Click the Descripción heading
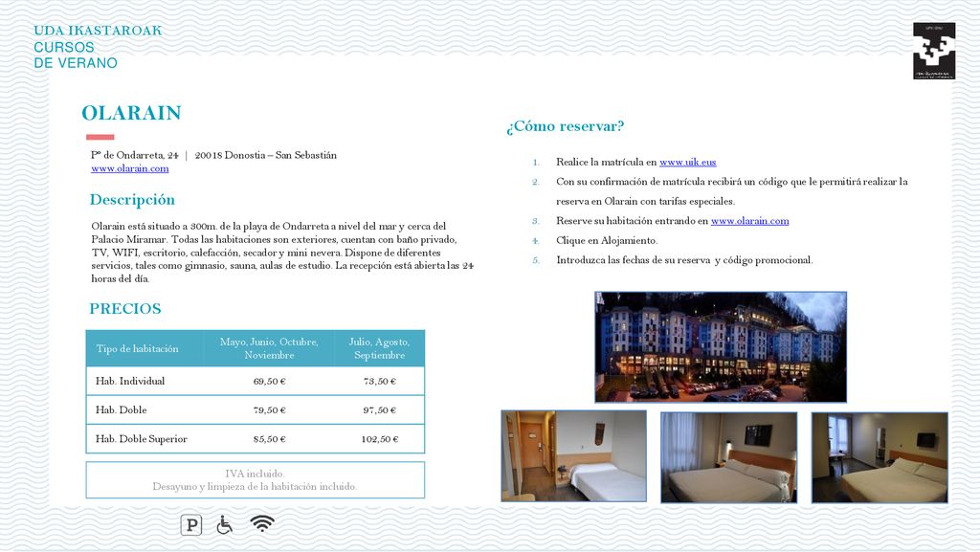This screenshot has height=552, width=980. click(x=132, y=200)
